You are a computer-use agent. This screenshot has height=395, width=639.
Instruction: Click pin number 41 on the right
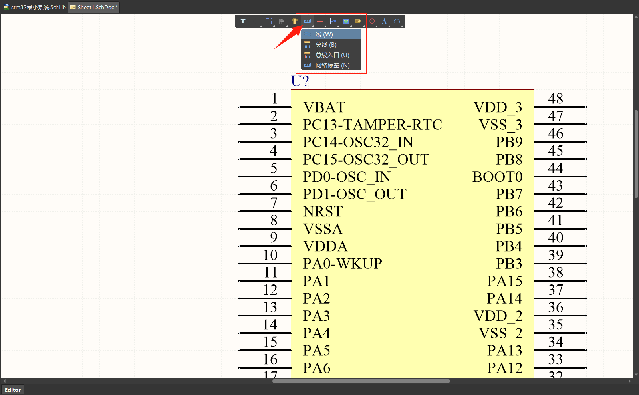coord(556,220)
